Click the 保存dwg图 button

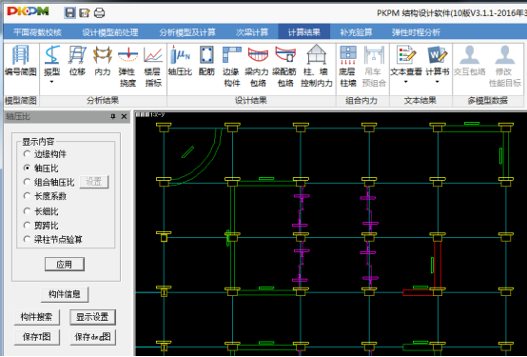coord(92,337)
